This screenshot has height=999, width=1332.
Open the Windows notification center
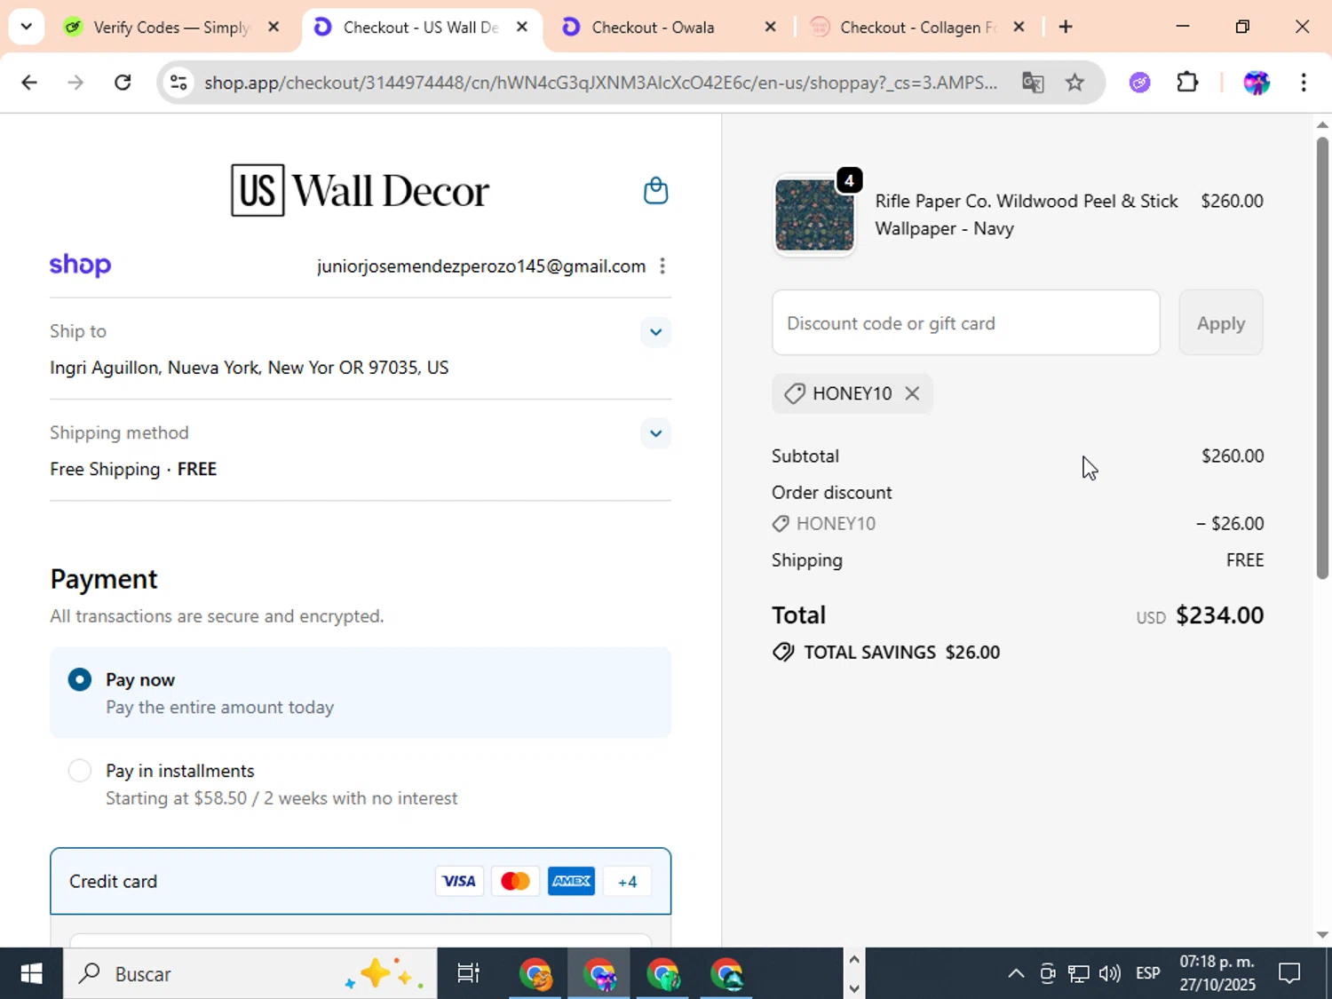coord(1289,974)
